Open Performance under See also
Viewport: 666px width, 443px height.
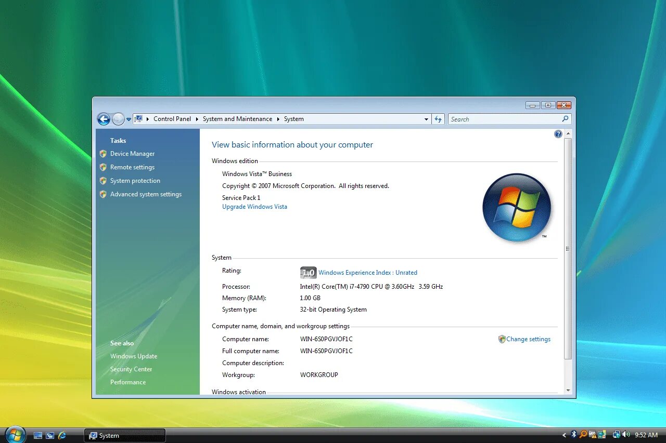[128, 382]
